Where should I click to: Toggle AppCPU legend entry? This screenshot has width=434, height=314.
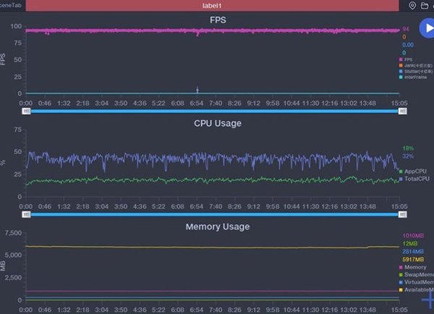[415, 171]
